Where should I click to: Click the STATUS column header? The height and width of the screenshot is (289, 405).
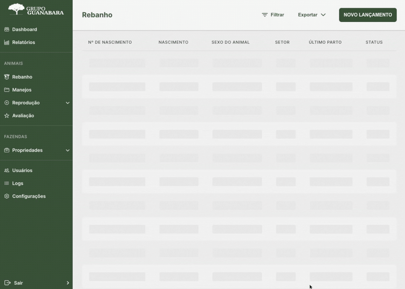374,42
